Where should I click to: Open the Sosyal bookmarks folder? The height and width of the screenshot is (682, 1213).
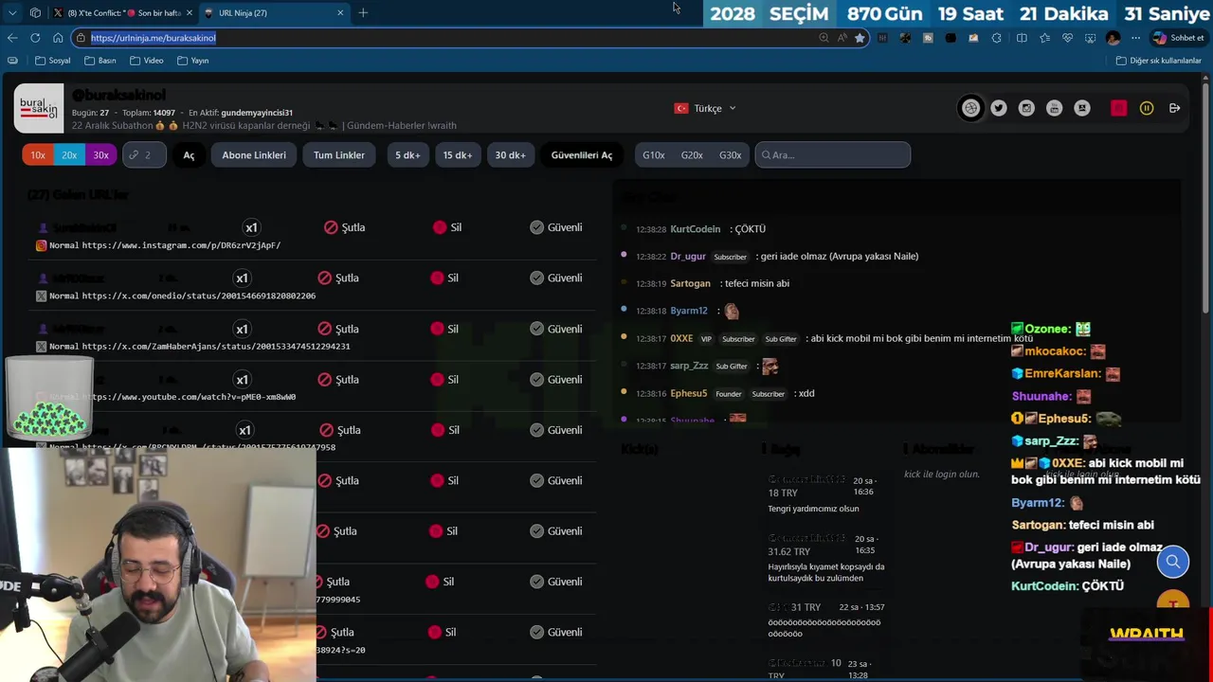pos(53,61)
